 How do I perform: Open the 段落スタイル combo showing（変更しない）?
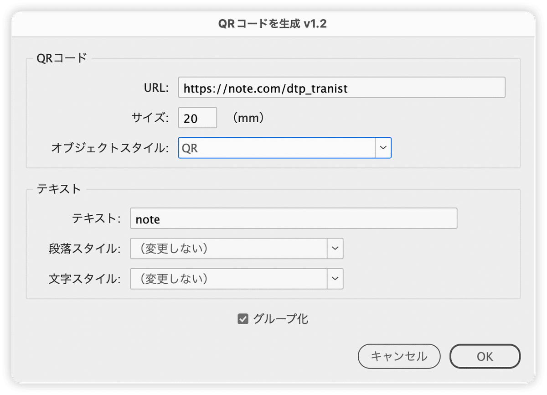click(228, 249)
